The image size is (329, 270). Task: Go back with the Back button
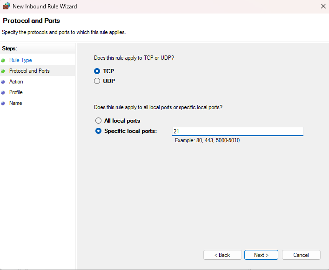(x=222, y=255)
